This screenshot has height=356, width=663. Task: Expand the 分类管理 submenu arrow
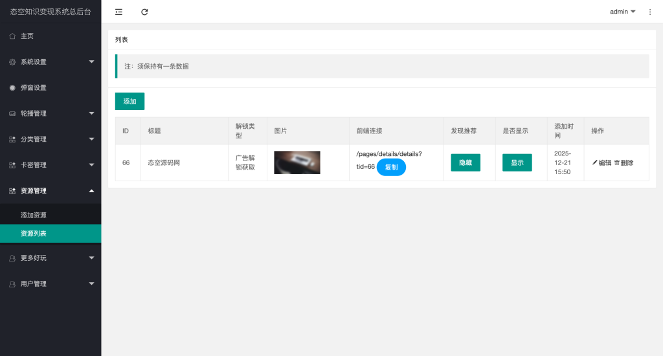click(x=91, y=139)
